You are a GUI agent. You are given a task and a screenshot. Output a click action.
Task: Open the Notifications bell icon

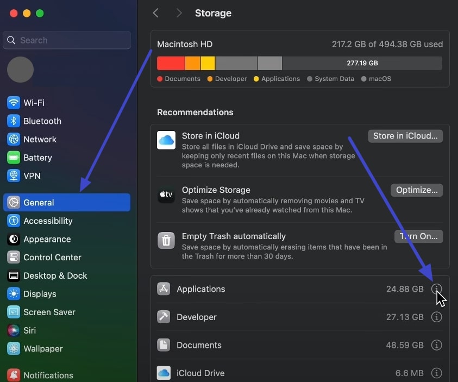pos(14,375)
